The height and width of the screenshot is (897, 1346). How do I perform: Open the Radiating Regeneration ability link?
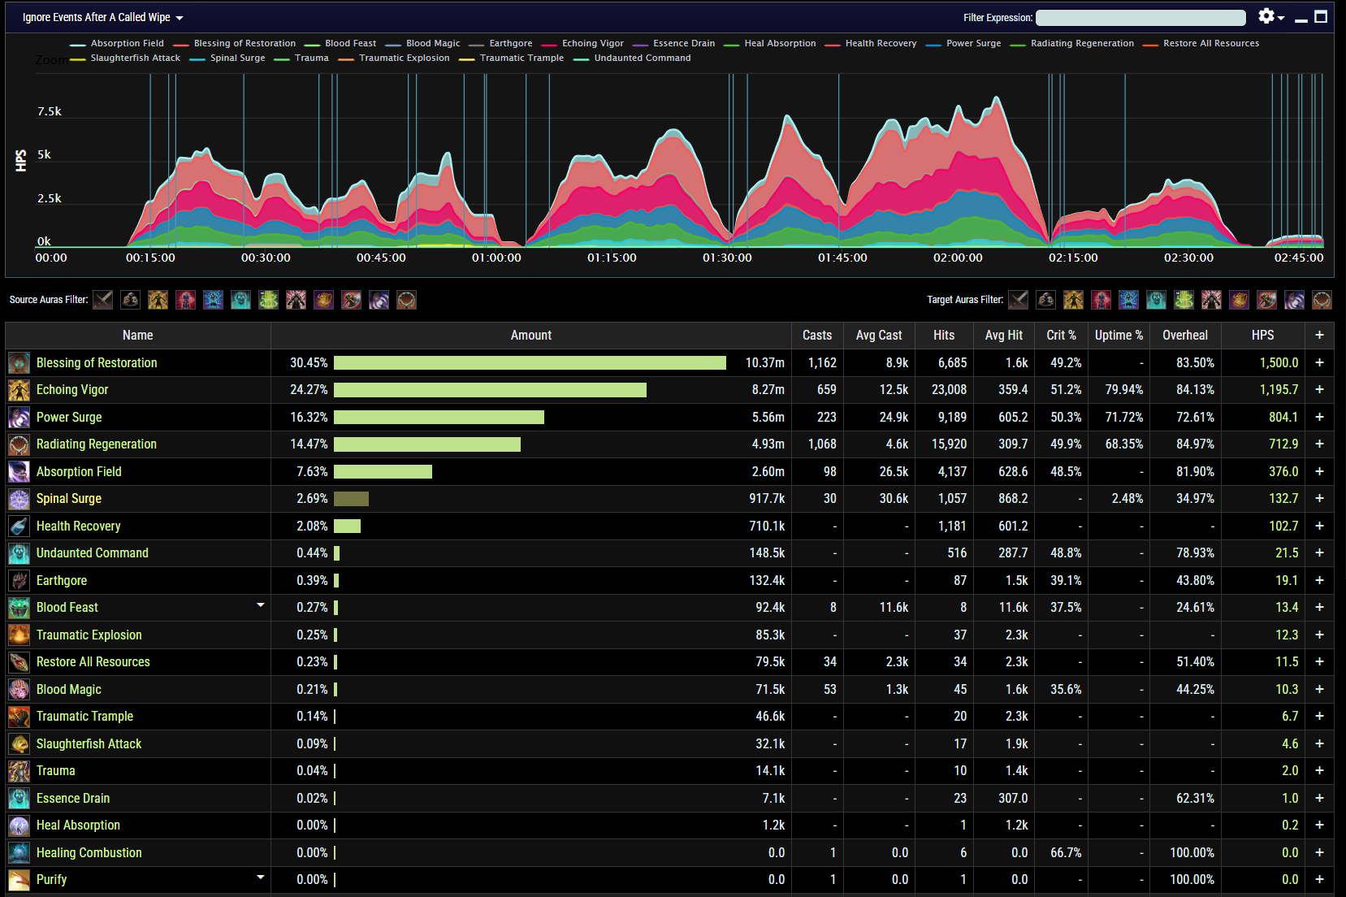click(x=97, y=444)
